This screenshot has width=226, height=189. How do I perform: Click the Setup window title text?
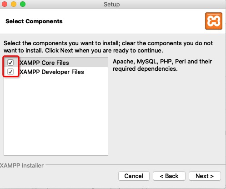point(112,4)
